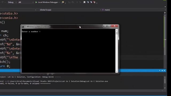Open the x86 platform dropdown
Image resolution: width=171 pixels, height=96 pixels.
[26, 2]
